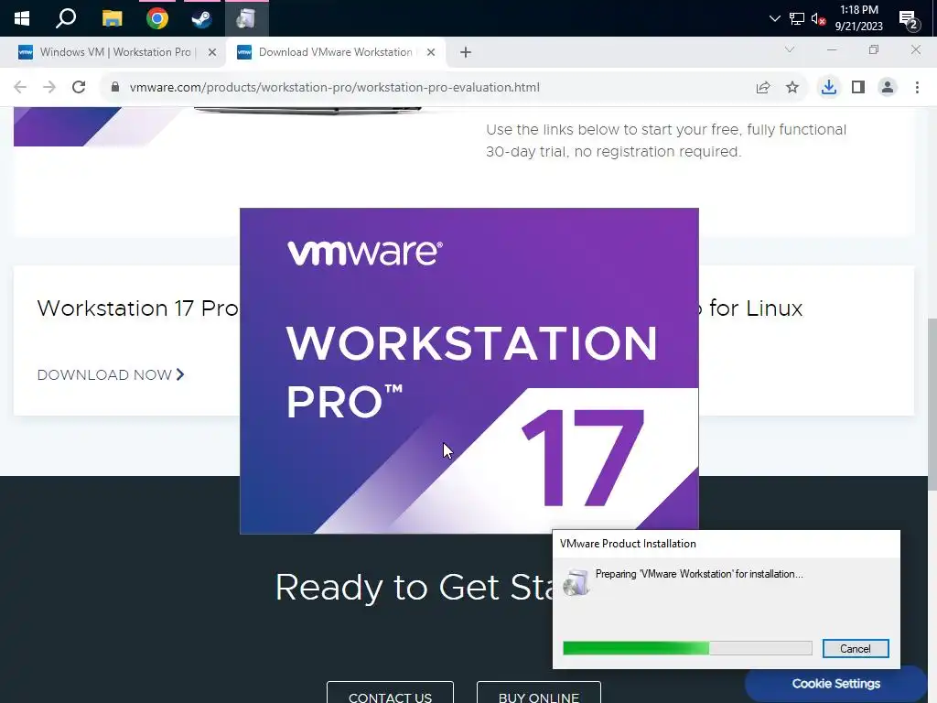Share this page icon
The width and height of the screenshot is (937, 703).
pos(763,87)
